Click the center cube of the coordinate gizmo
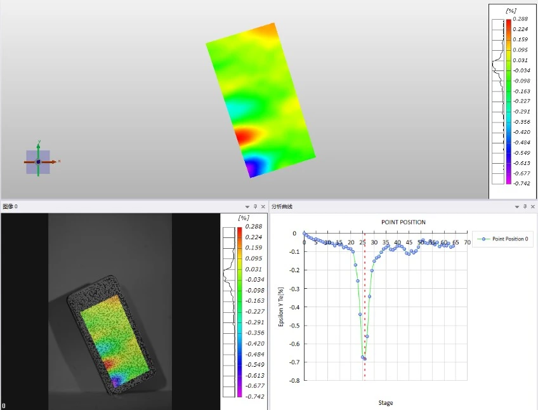The image size is (538, 410). point(38,162)
